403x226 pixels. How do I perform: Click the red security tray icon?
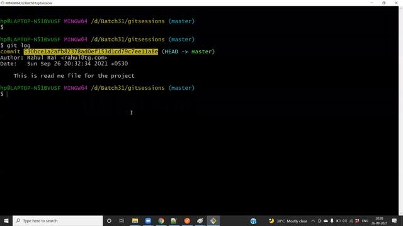(357, 221)
